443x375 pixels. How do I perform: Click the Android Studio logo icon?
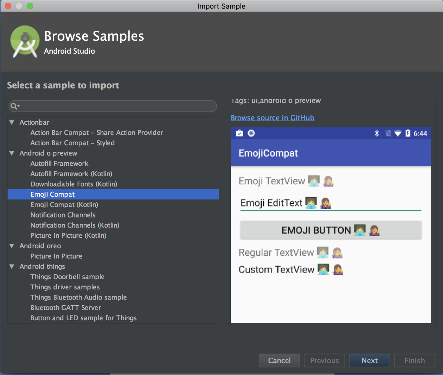pyautogui.click(x=25, y=41)
